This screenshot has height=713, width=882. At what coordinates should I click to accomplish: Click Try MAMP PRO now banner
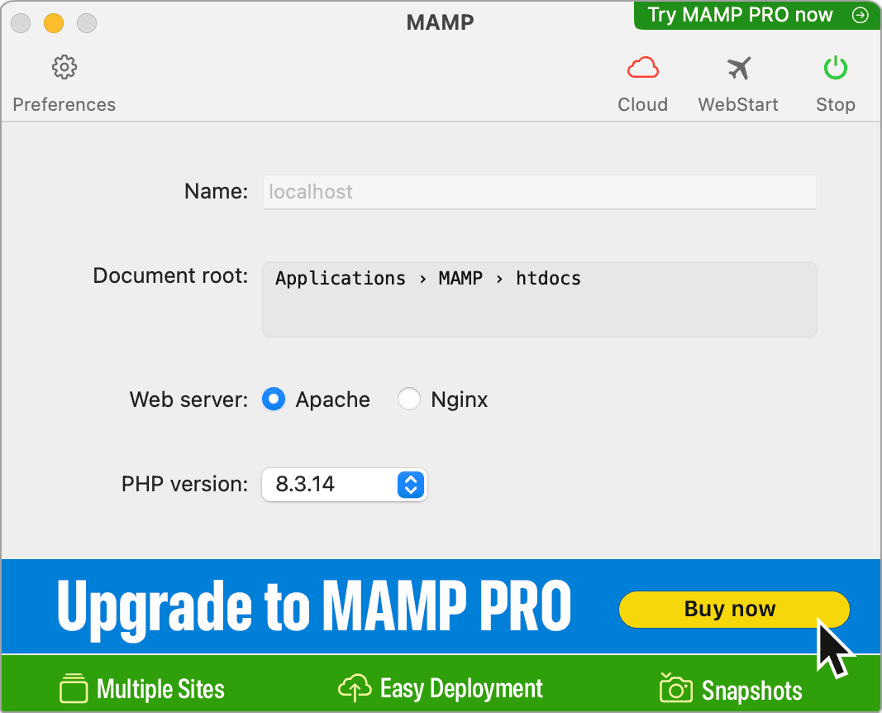coord(757,15)
